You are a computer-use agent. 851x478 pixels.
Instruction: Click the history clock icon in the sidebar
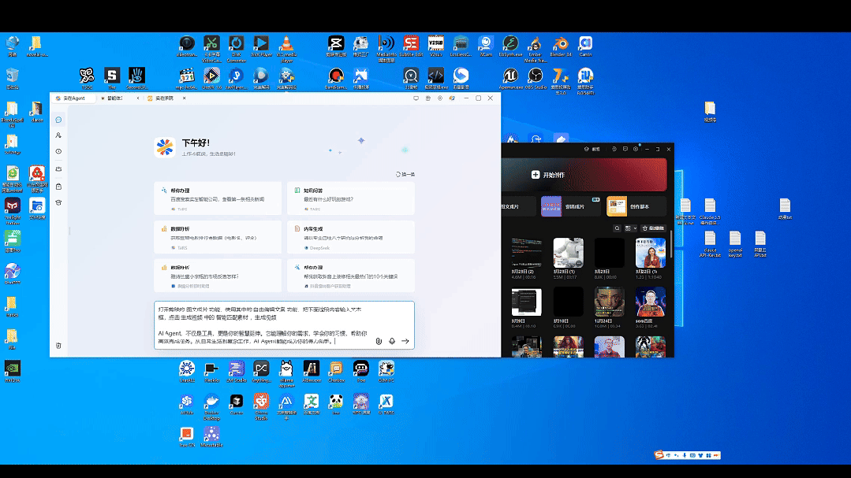[58, 151]
